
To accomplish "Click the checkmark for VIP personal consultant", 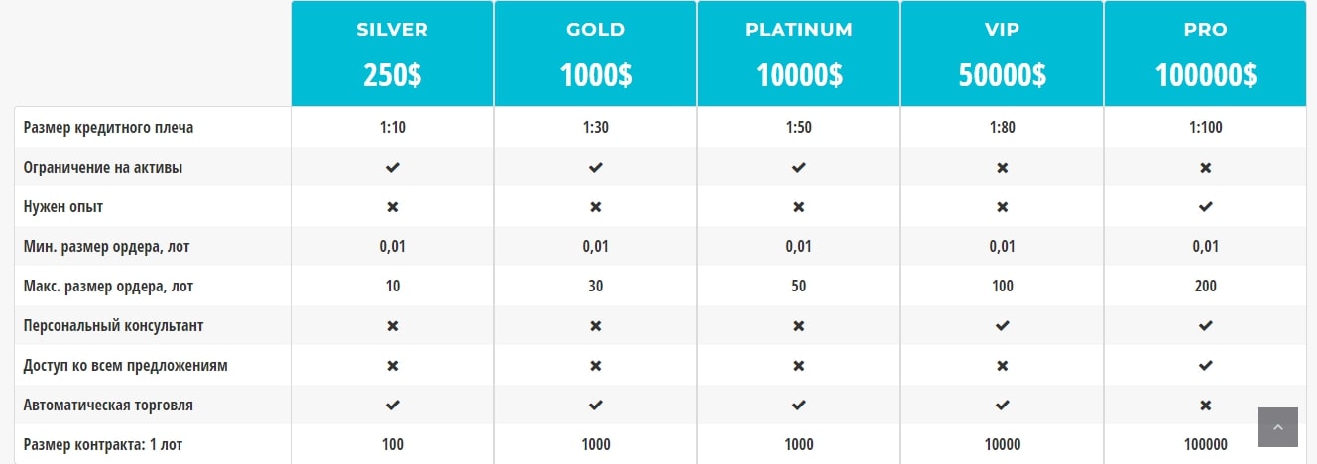I will click(1002, 326).
